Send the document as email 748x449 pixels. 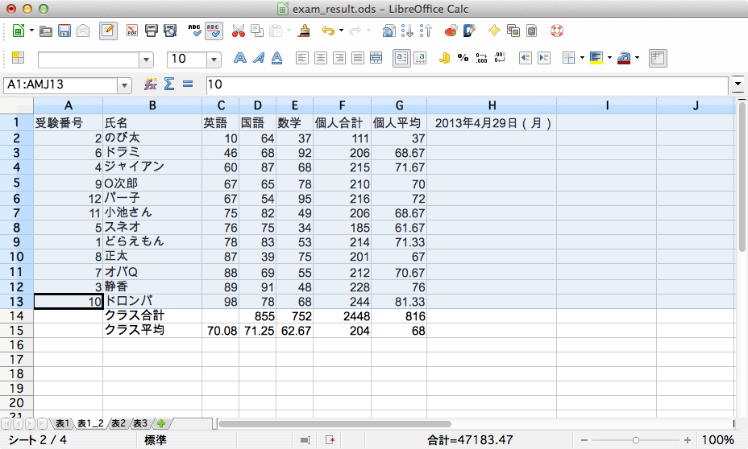click(x=83, y=31)
